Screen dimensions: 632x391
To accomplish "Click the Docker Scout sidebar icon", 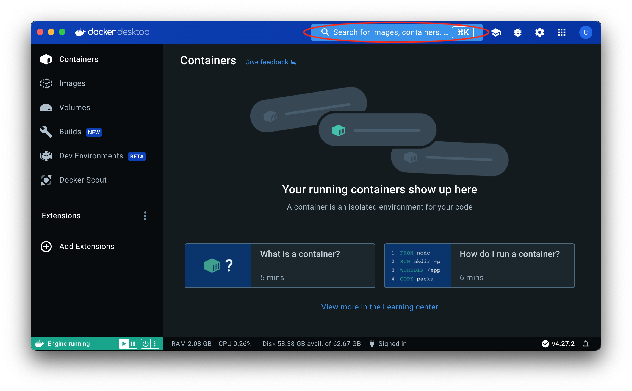I will click(x=46, y=180).
